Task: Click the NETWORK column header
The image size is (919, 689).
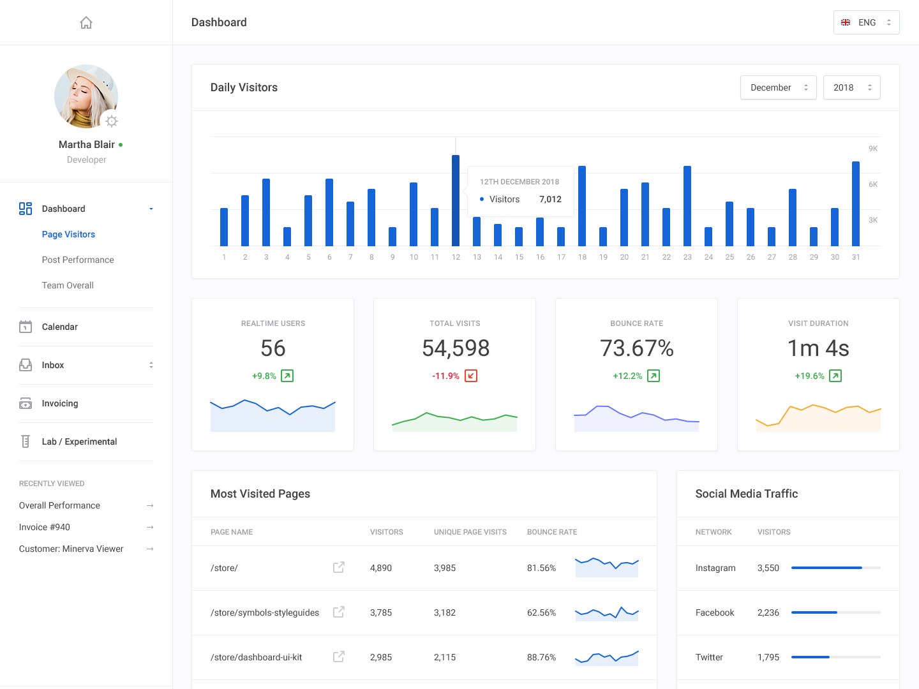Action: click(x=714, y=532)
